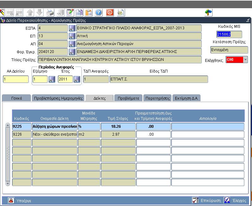The image size is (252, 206).
Task: Click the m2 unit cell
Action: click(89, 134)
